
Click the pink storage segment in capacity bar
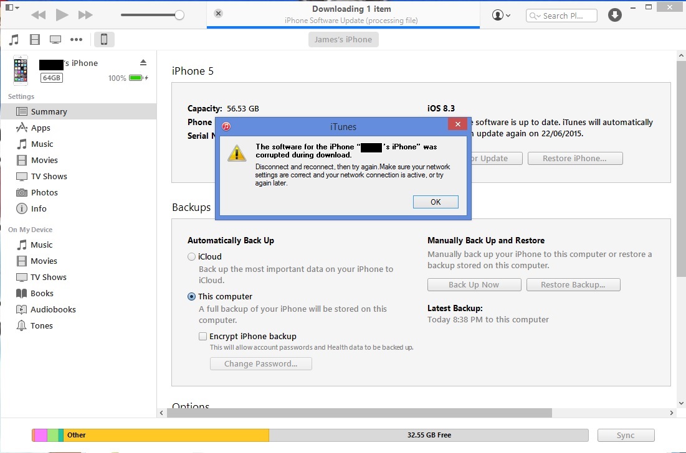click(40, 435)
